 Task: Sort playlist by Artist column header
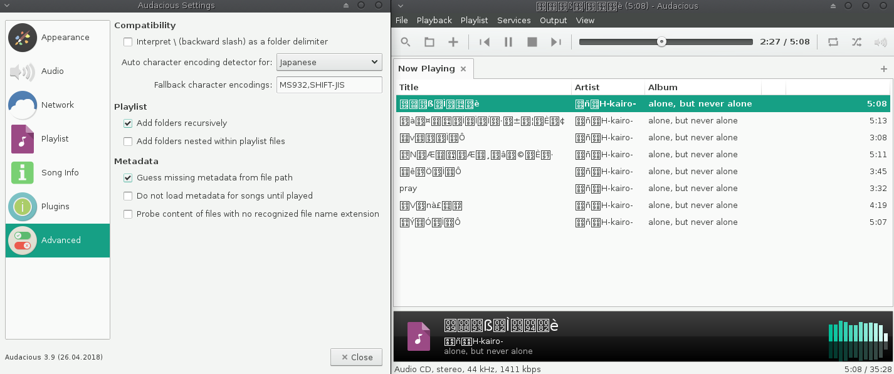[x=608, y=87]
